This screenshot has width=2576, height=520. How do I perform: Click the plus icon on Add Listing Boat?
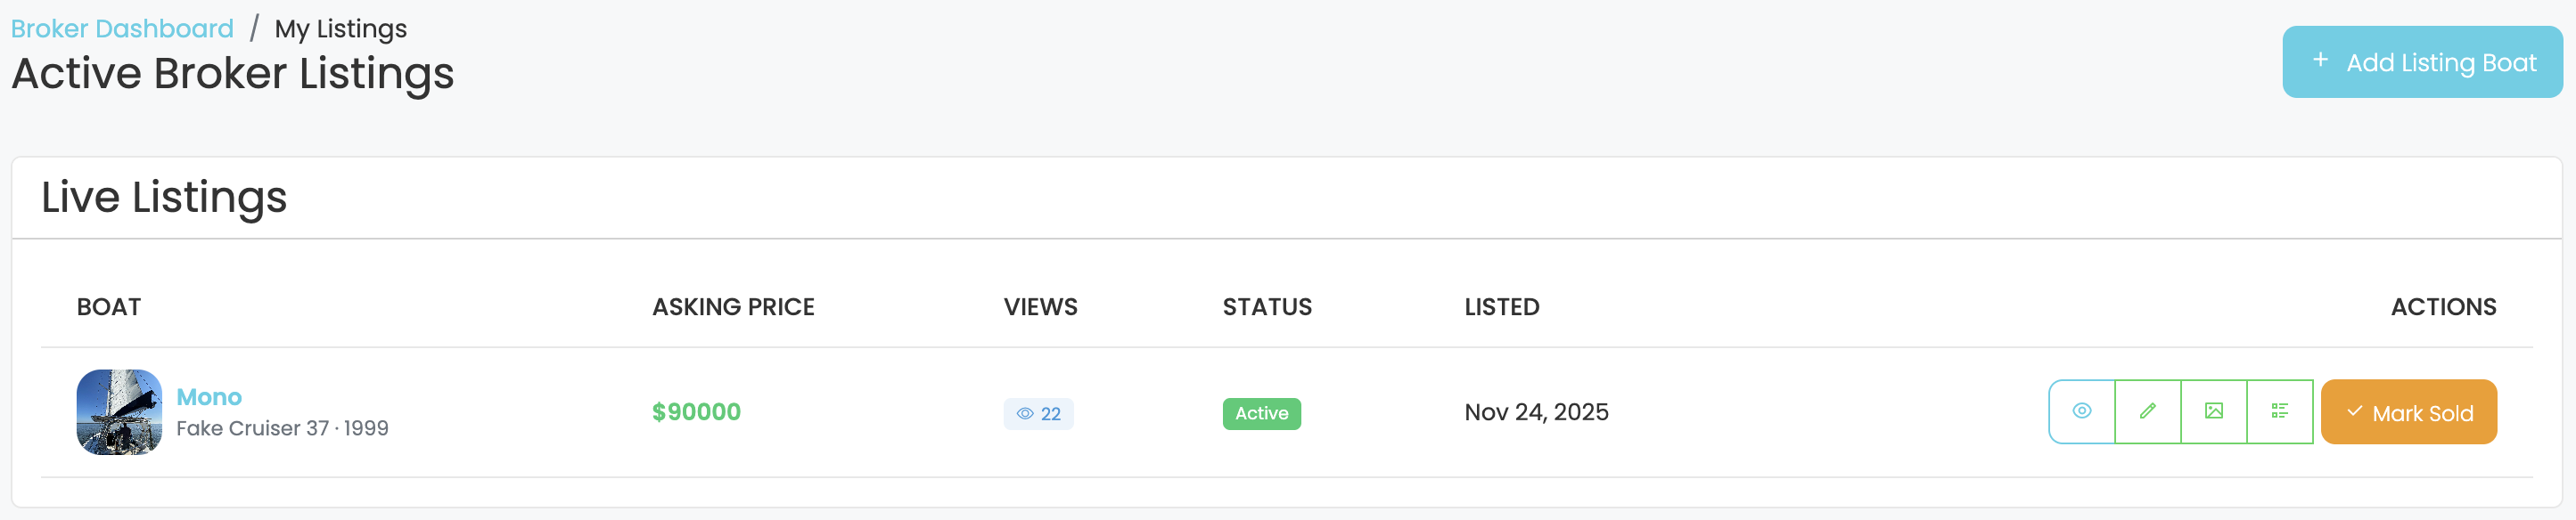[2322, 61]
